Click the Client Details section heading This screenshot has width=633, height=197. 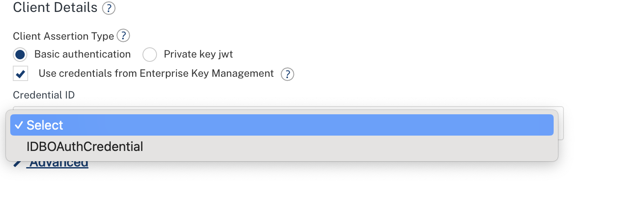(x=55, y=7)
